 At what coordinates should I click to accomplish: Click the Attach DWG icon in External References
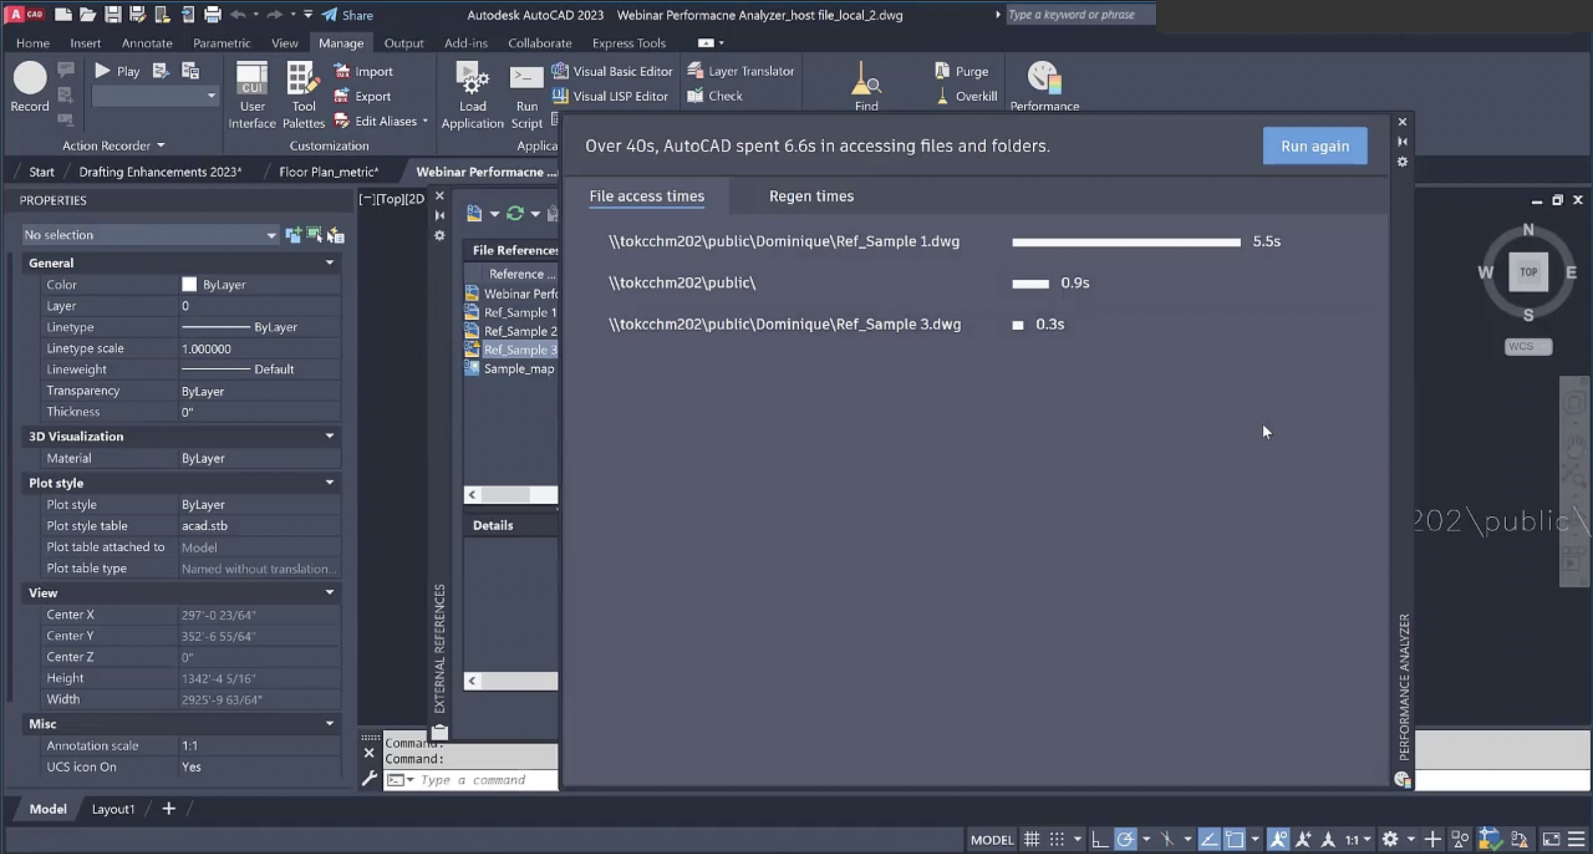[475, 213]
